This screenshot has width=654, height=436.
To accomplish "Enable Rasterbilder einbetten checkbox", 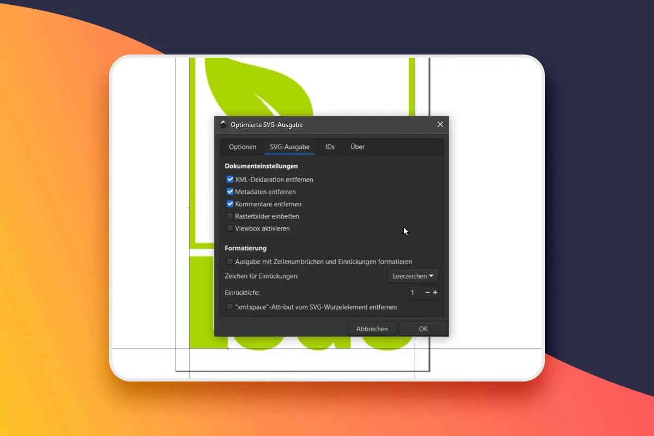I will pyautogui.click(x=230, y=216).
